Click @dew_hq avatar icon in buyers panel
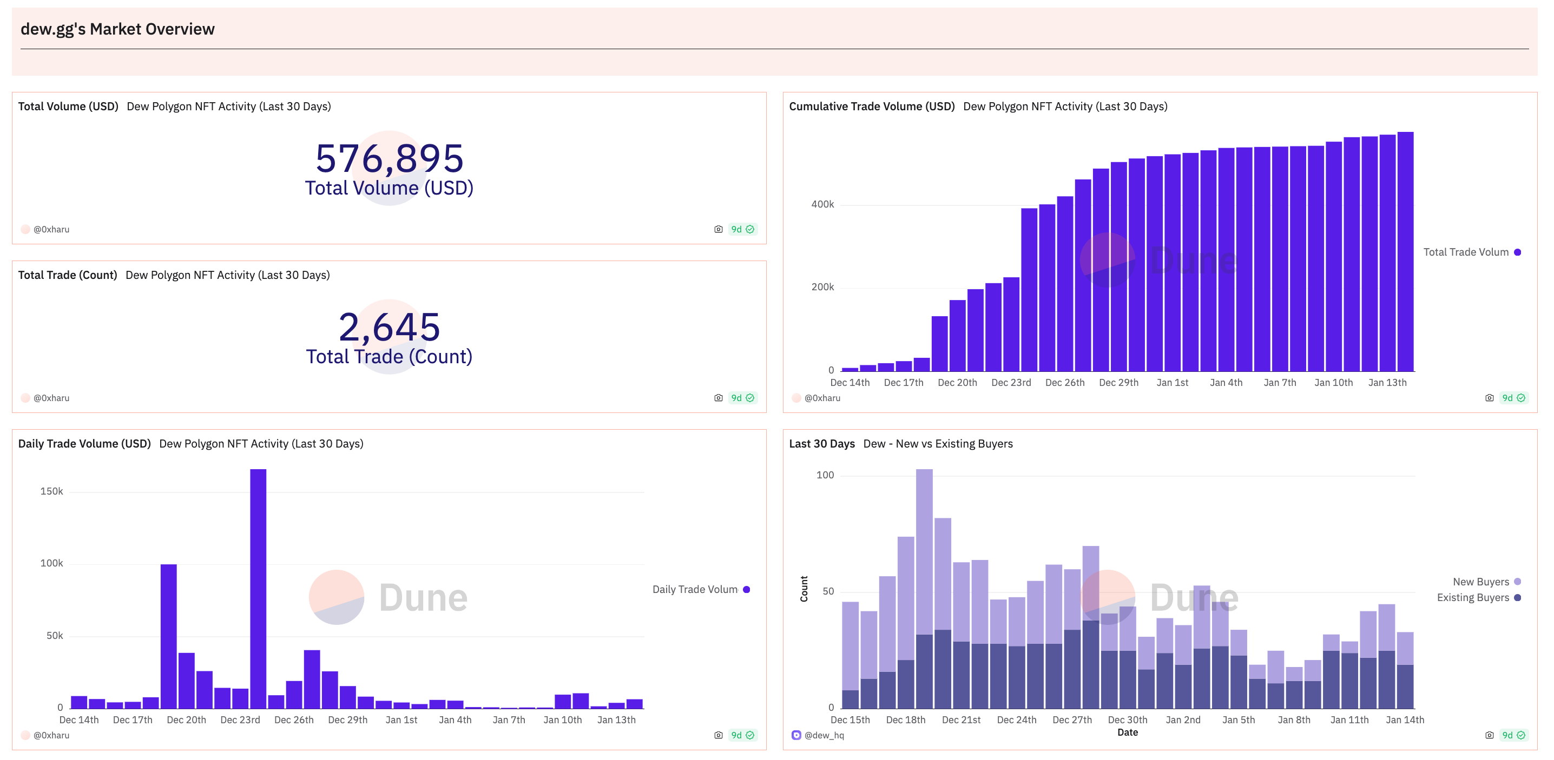The height and width of the screenshot is (760, 1554). point(796,735)
